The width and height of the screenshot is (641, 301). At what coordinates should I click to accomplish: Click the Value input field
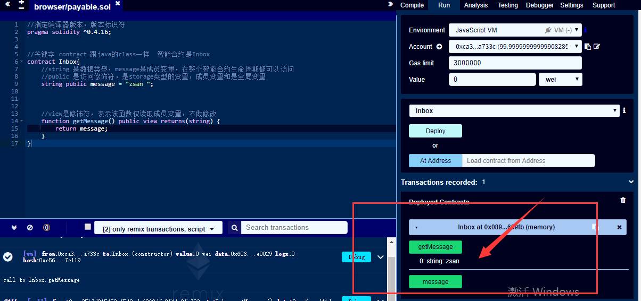(x=492, y=79)
